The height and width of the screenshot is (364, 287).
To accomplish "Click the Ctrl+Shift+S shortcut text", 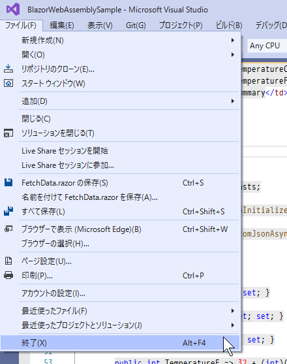I will click(x=204, y=212).
